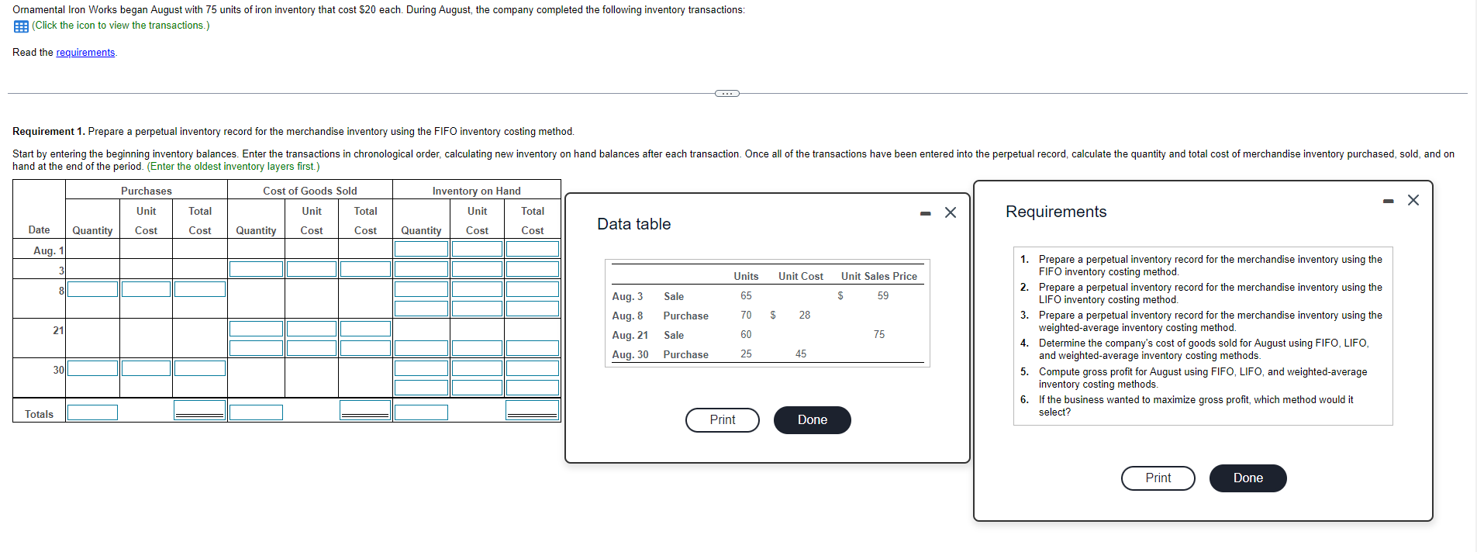Click the 'Aug. 3' row label in Data table
Viewport: 1477px width, 552px height.
(627, 297)
